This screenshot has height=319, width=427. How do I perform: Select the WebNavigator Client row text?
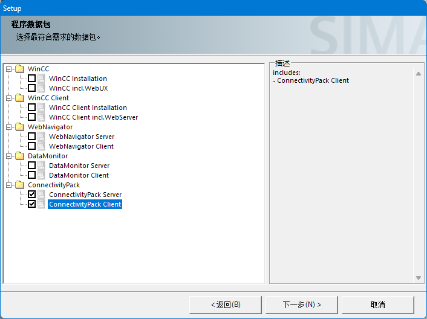click(81, 146)
